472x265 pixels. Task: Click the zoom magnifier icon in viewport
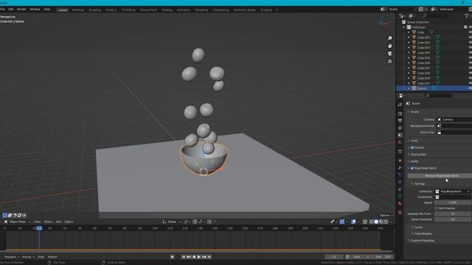(x=389, y=38)
